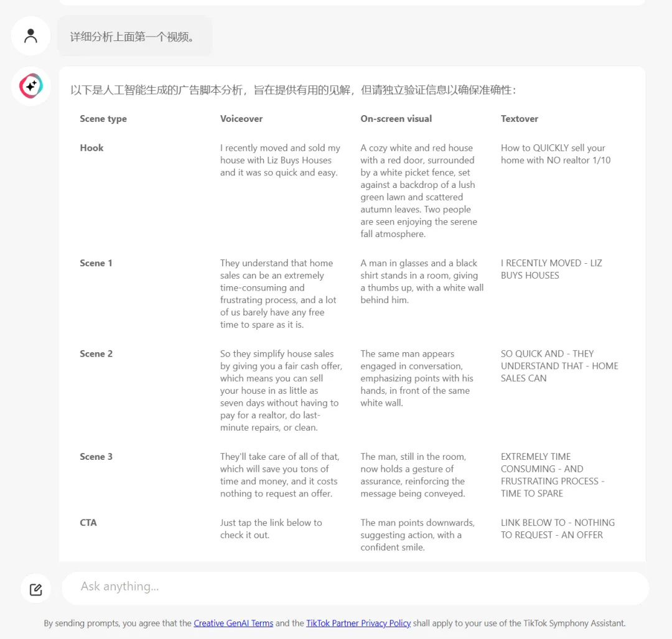Click the Symphony Assistant sparkle avatar

coord(31,86)
